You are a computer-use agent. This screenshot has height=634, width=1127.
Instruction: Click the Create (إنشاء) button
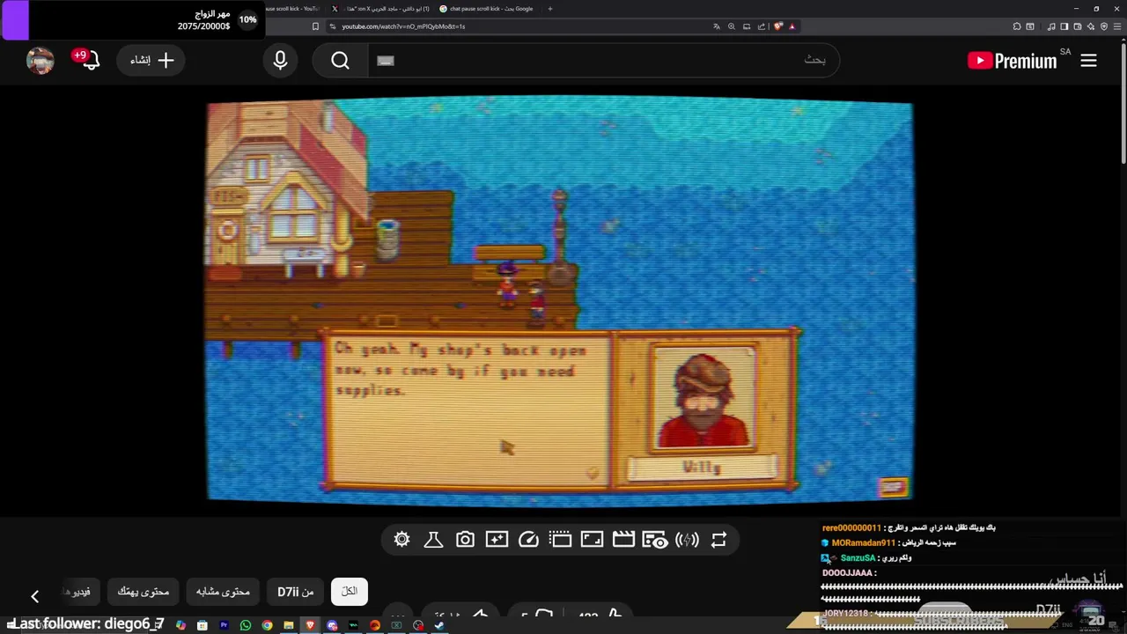tap(151, 61)
